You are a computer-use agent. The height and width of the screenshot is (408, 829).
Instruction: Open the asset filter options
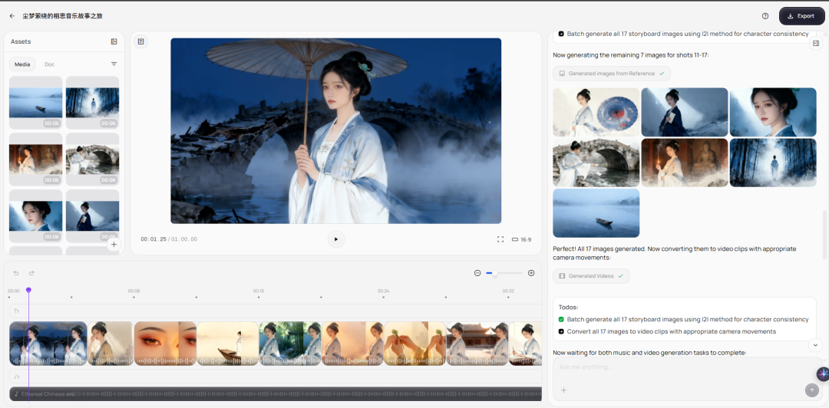tap(114, 64)
